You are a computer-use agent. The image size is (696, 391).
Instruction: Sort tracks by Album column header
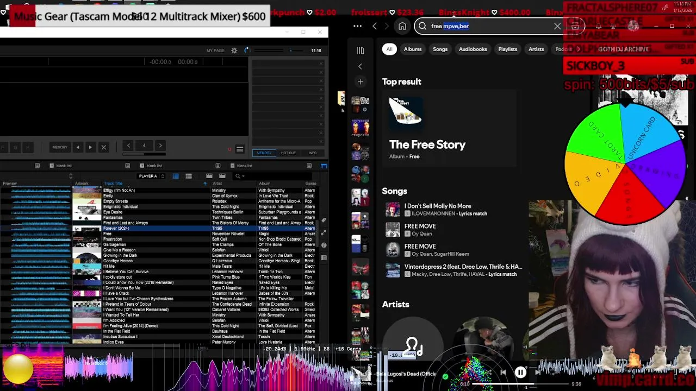264,184
